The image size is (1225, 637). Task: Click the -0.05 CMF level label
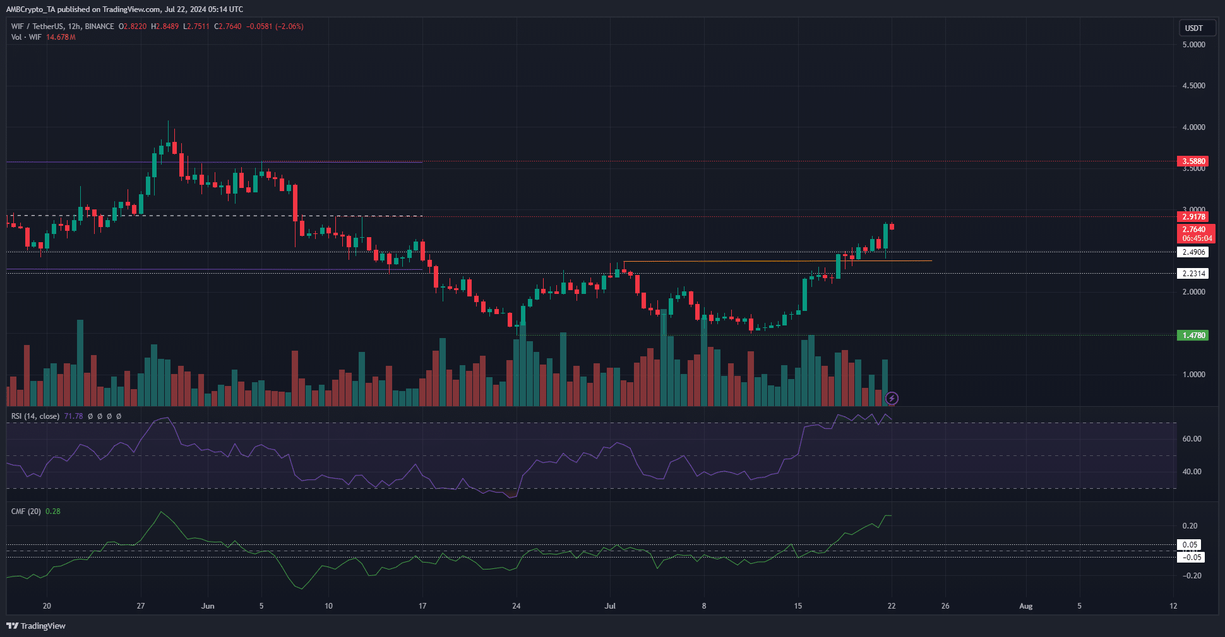tap(1192, 557)
